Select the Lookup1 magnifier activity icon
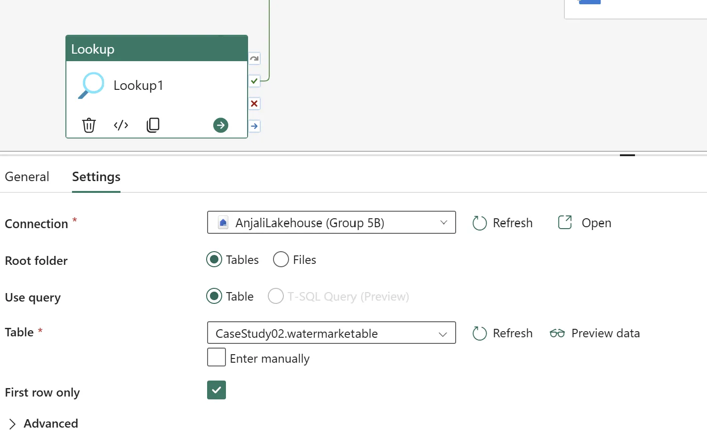The height and width of the screenshot is (445, 707). coord(91,86)
